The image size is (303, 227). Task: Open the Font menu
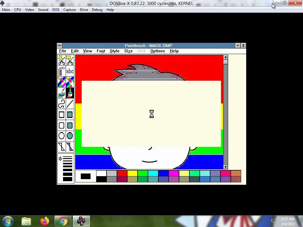pyautogui.click(x=101, y=51)
